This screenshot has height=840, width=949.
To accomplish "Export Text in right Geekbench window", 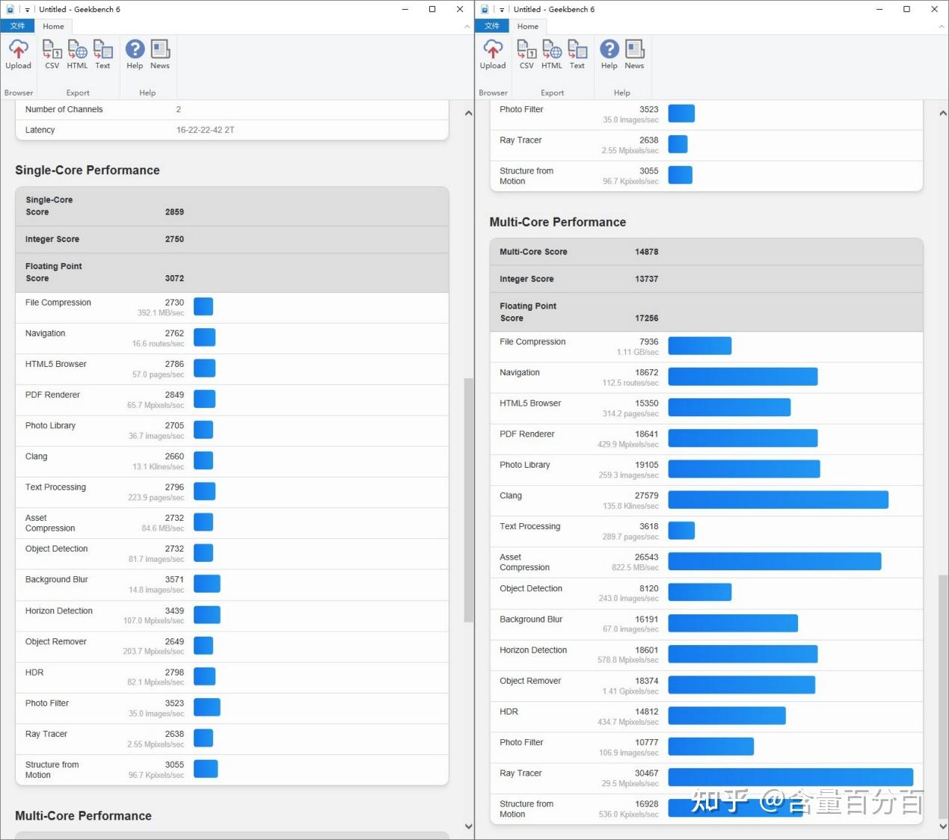I will coord(577,55).
